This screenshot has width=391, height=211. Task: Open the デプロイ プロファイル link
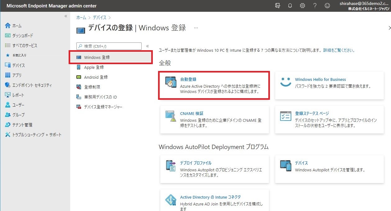[x=196, y=163]
